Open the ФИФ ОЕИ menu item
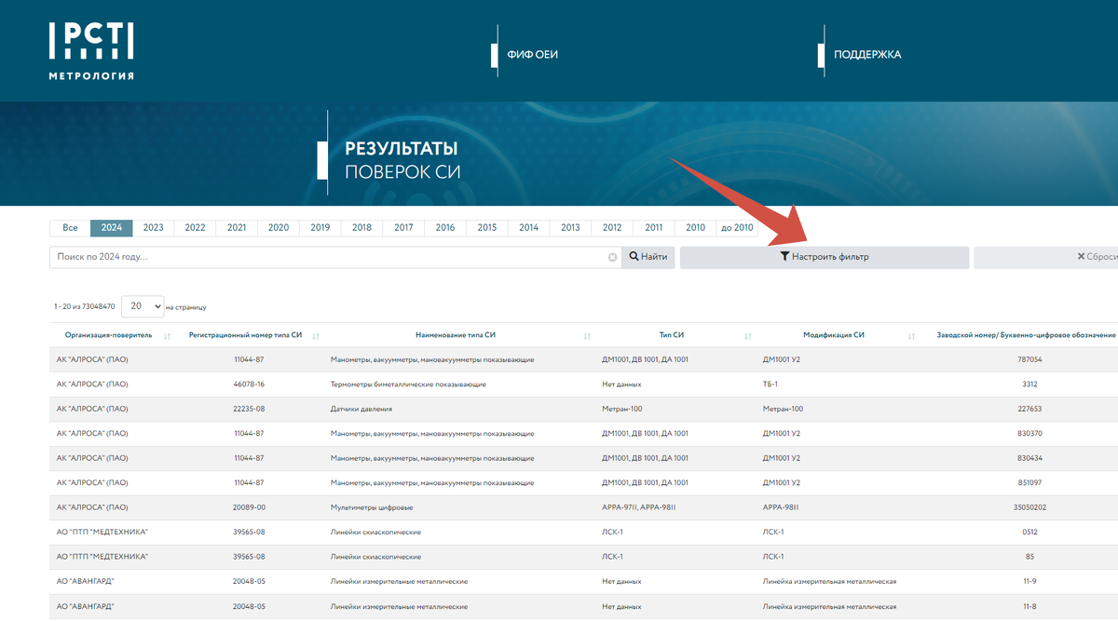The height and width of the screenshot is (621, 1118). 532,54
